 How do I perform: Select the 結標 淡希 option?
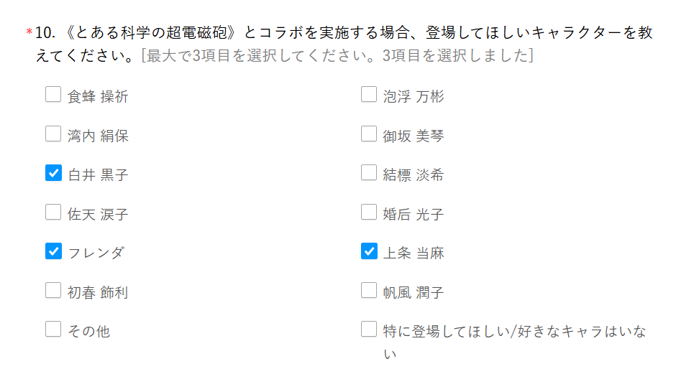[369, 173]
